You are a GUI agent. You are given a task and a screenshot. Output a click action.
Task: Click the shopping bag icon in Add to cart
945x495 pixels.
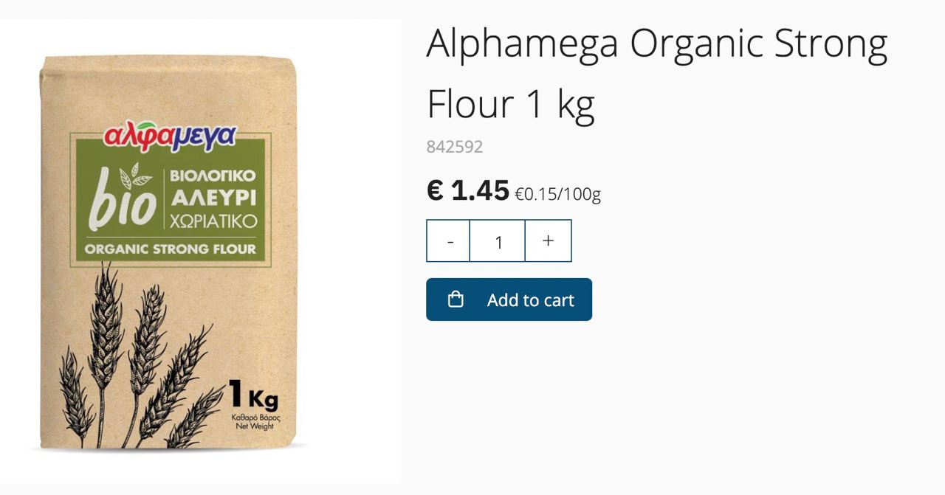click(x=456, y=300)
